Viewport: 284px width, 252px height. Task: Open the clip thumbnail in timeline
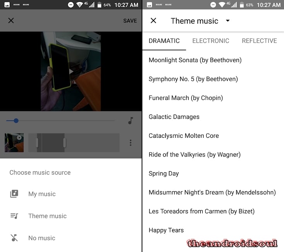14,142
